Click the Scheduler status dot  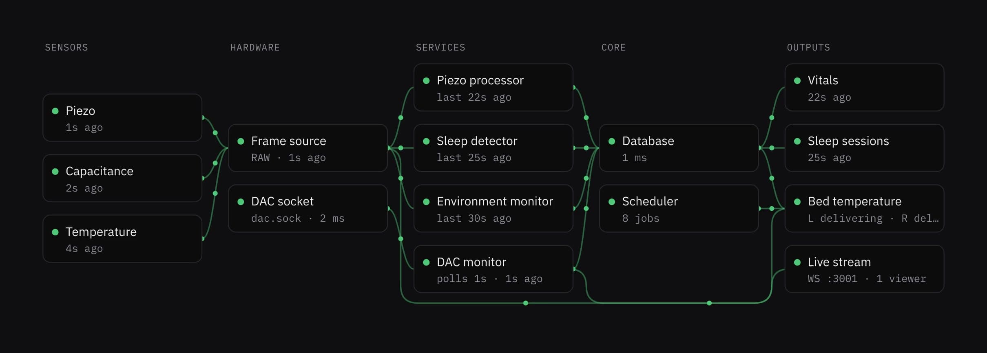coord(612,201)
